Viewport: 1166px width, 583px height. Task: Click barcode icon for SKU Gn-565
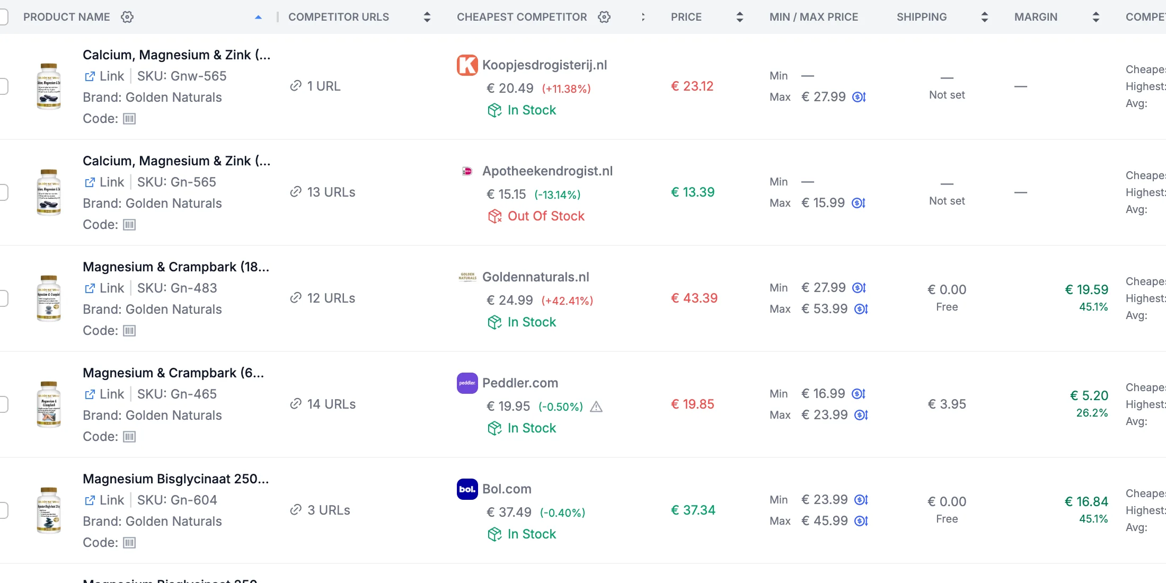[129, 225]
